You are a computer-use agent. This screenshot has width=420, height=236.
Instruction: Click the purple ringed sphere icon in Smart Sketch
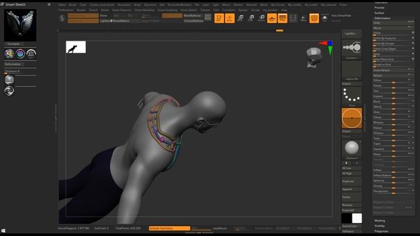pos(20,54)
